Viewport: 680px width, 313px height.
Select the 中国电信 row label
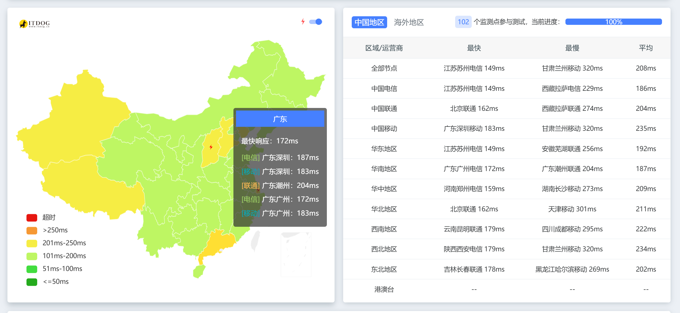[384, 89]
